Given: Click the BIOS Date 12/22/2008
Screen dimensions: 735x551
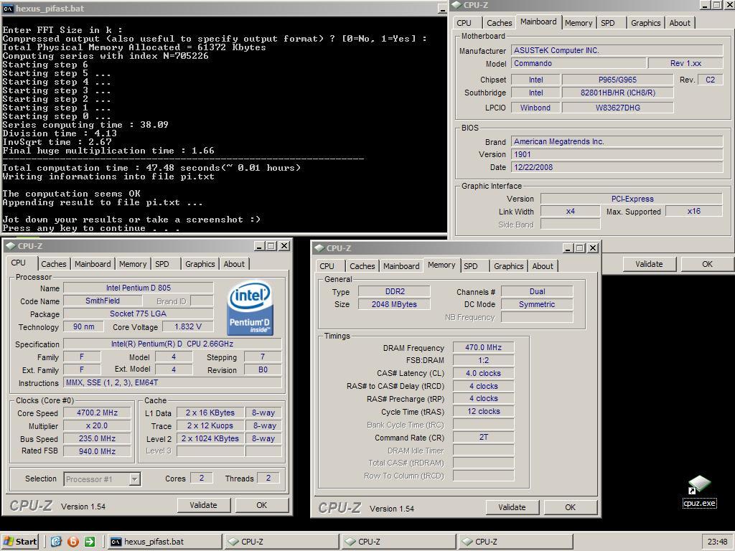Looking at the screenshot, I should pos(617,167).
